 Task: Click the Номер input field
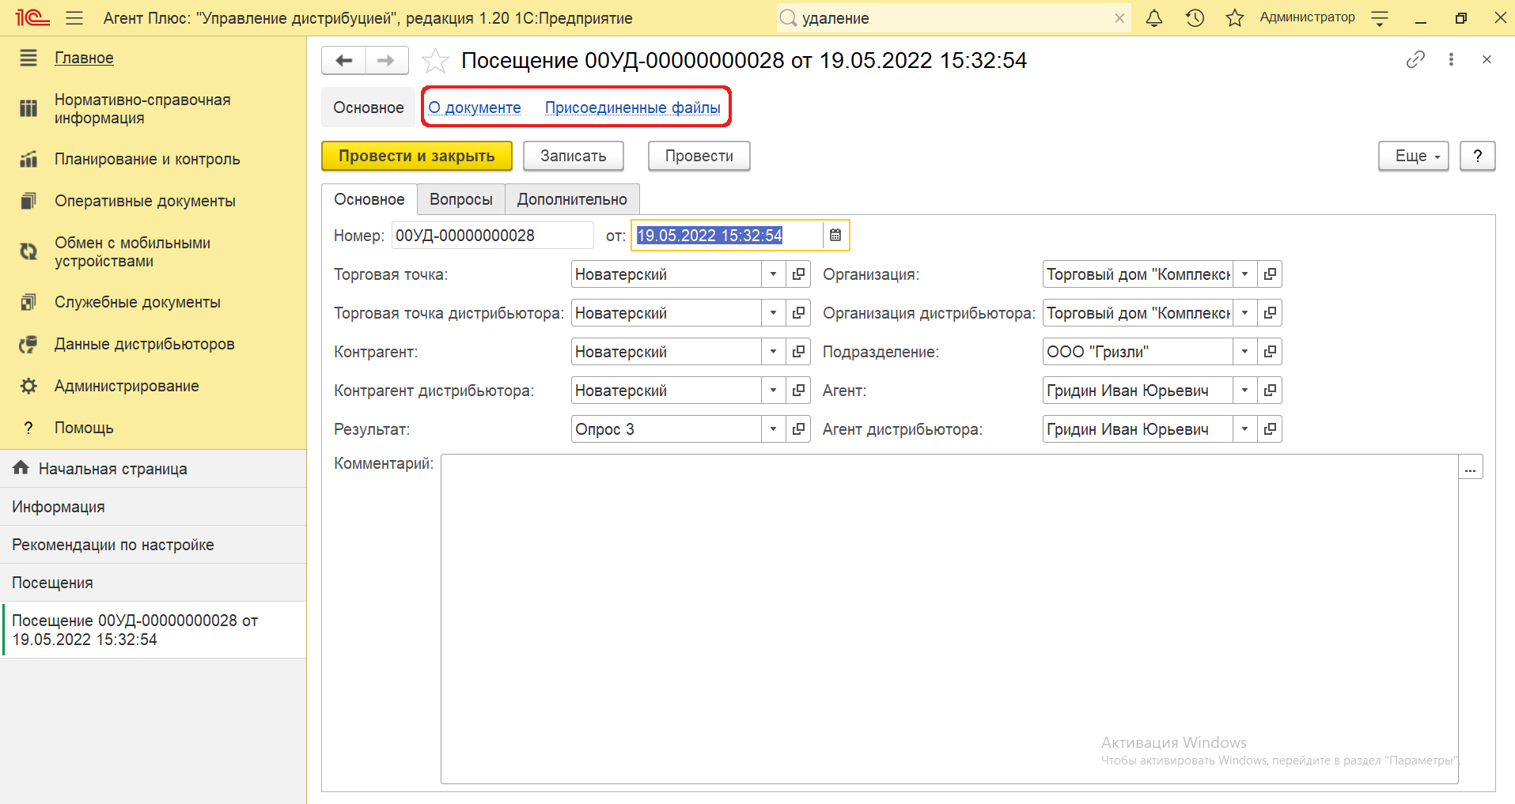click(492, 236)
